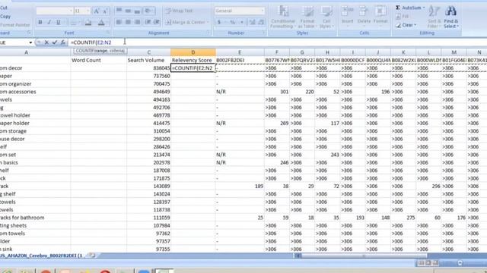The height and width of the screenshot is (273, 487).
Task: Click the Borders icon in Font group
Action: click(74, 22)
